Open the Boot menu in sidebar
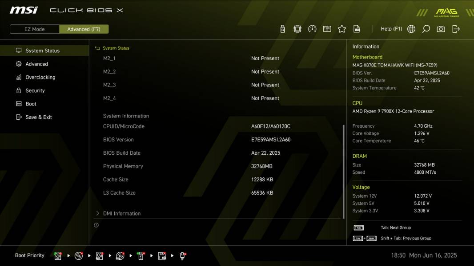 click(x=44, y=104)
